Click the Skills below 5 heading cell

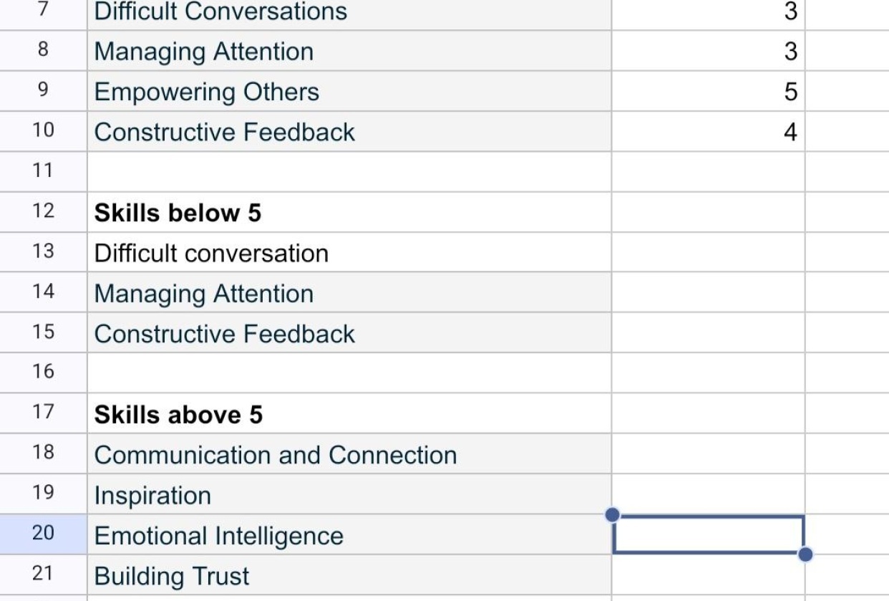[x=349, y=212]
